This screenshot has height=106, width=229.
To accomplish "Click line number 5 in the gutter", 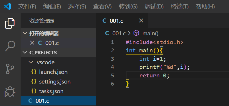I will point(112,75).
